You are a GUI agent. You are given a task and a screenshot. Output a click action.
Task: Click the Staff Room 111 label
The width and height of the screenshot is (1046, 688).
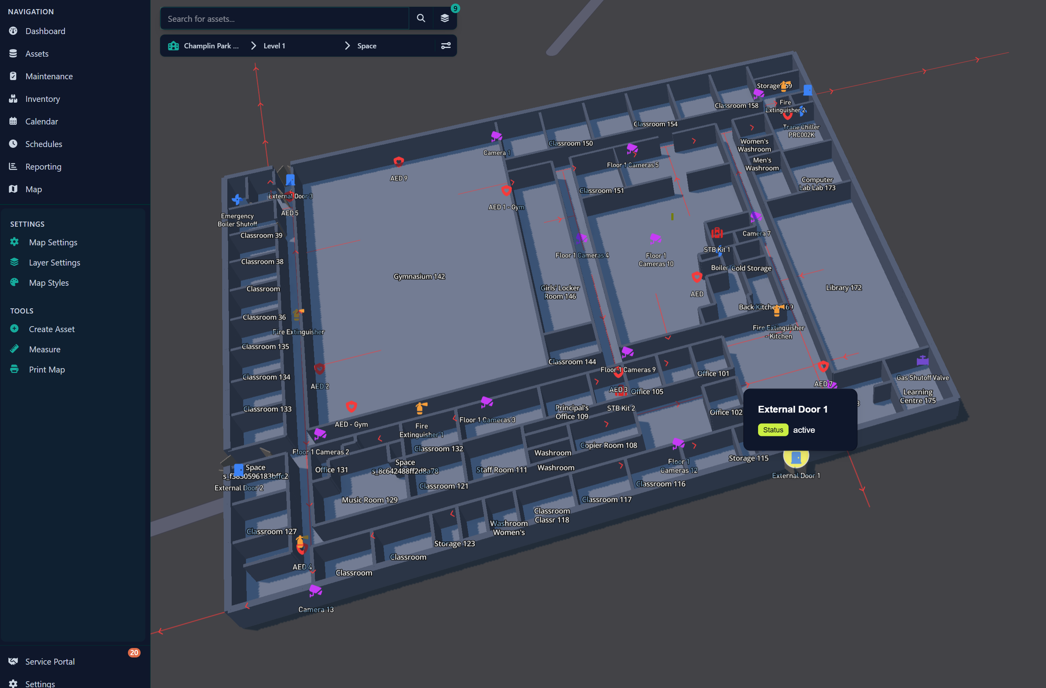coord(501,470)
